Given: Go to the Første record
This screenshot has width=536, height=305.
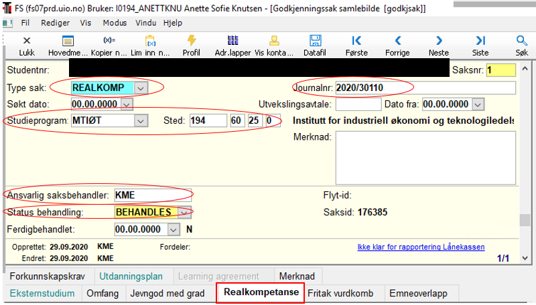Looking at the screenshot, I should click(x=356, y=41).
